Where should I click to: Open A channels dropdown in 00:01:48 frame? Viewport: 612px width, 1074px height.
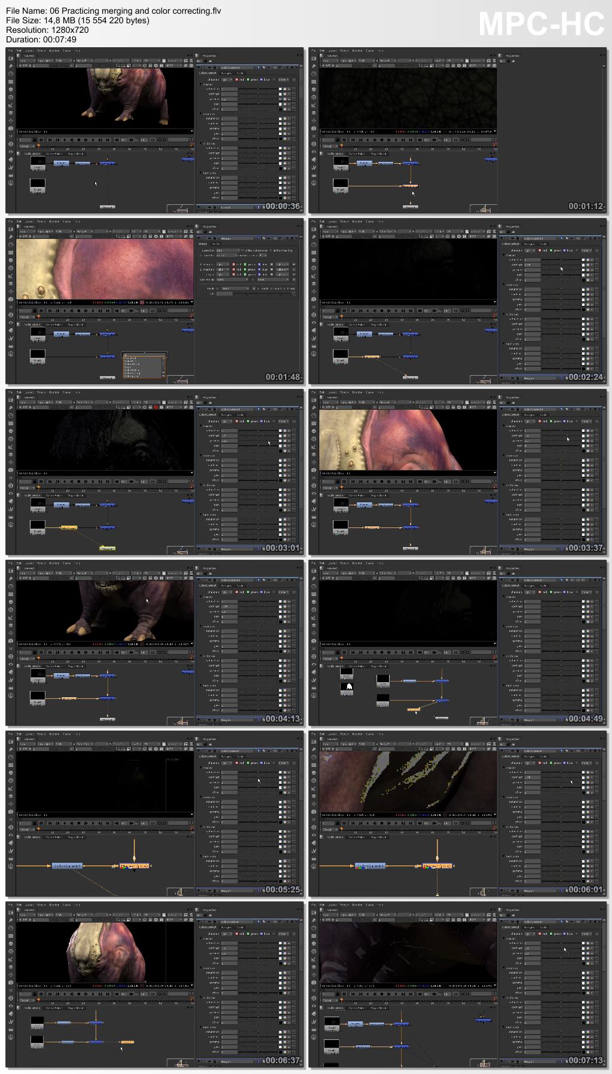click(x=223, y=265)
